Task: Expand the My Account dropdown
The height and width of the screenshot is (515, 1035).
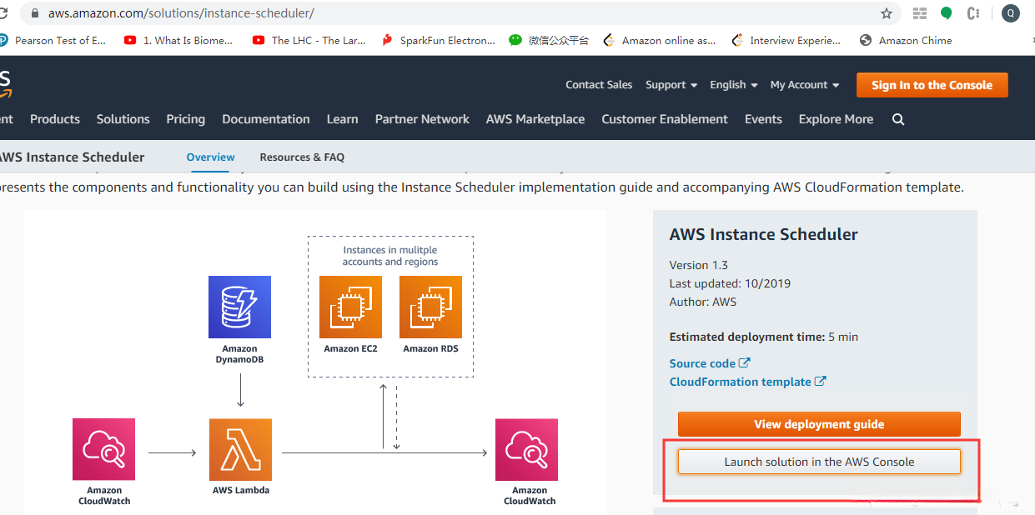Action: (805, 85)
